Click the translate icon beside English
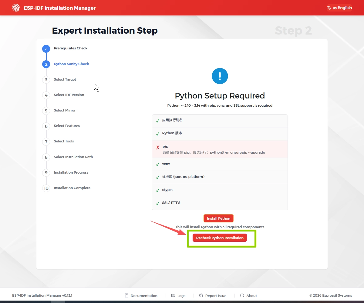Screen dimensions: 364x303 329,8
